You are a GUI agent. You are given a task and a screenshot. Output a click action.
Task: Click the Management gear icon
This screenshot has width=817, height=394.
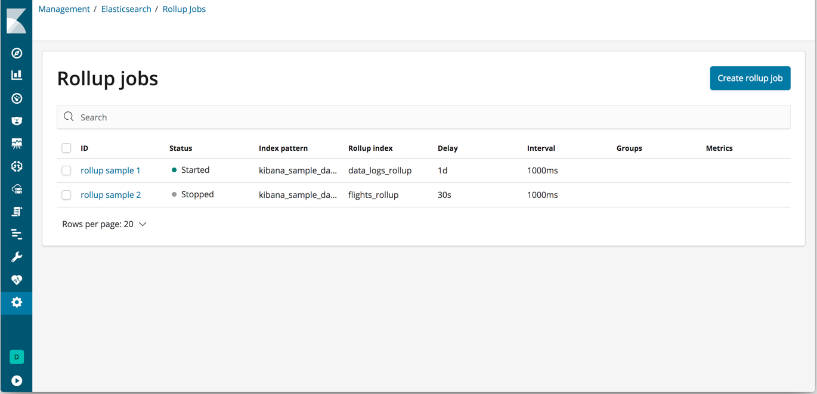(17, 302)
